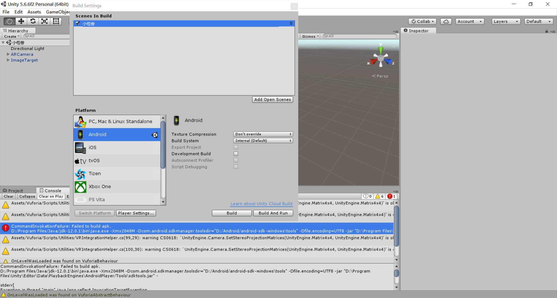Click the Unity scene icon in Hierarchy

(x=9, y=43)
